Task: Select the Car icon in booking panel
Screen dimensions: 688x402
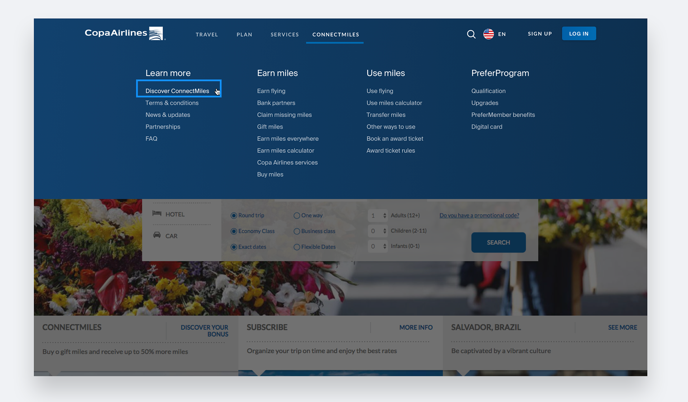Action: (x=157, y=235)
